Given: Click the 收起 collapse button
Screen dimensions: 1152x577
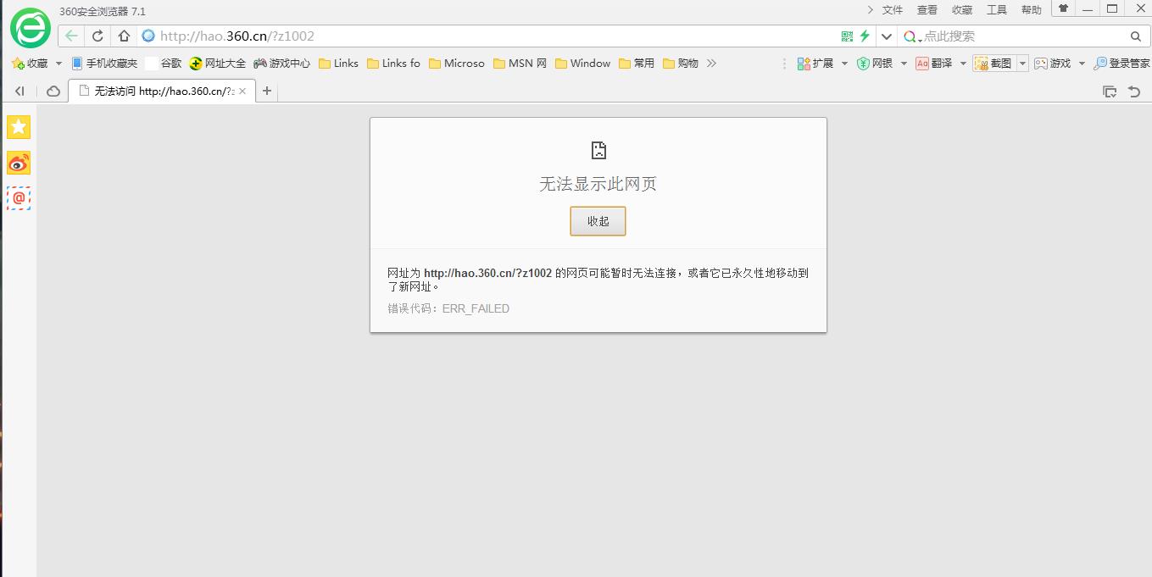Looking at the screenshot, I should (x=598, y=221).
